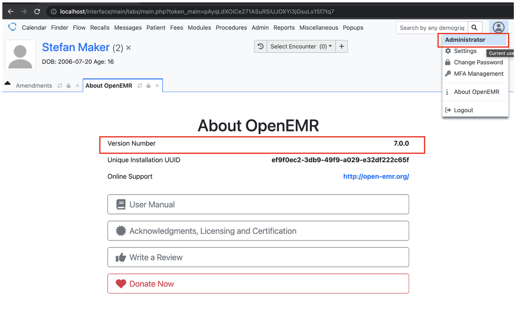
Task: Open the Popups menu
Action: coord(353,28)
